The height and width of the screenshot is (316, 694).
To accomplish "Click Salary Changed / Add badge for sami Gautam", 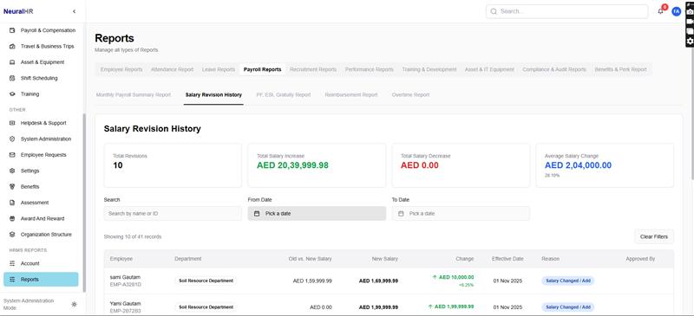I will 568,281.
